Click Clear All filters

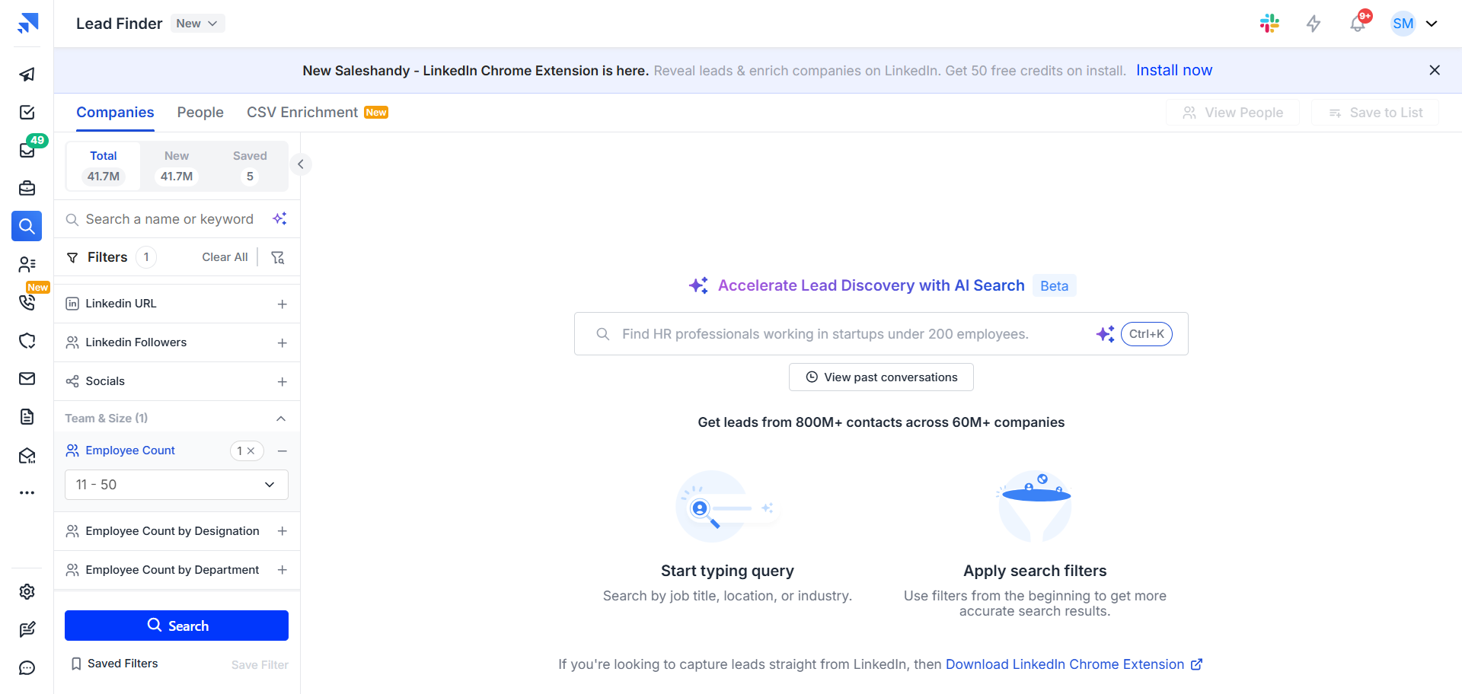(x=225, y=257)
